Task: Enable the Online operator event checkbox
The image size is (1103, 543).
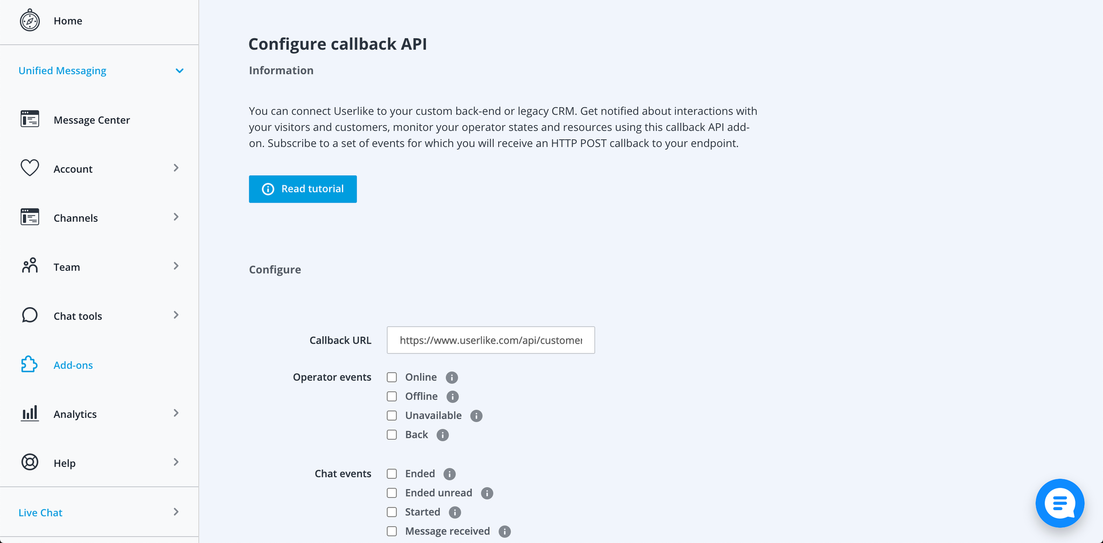Action: (x=392, y=377)
